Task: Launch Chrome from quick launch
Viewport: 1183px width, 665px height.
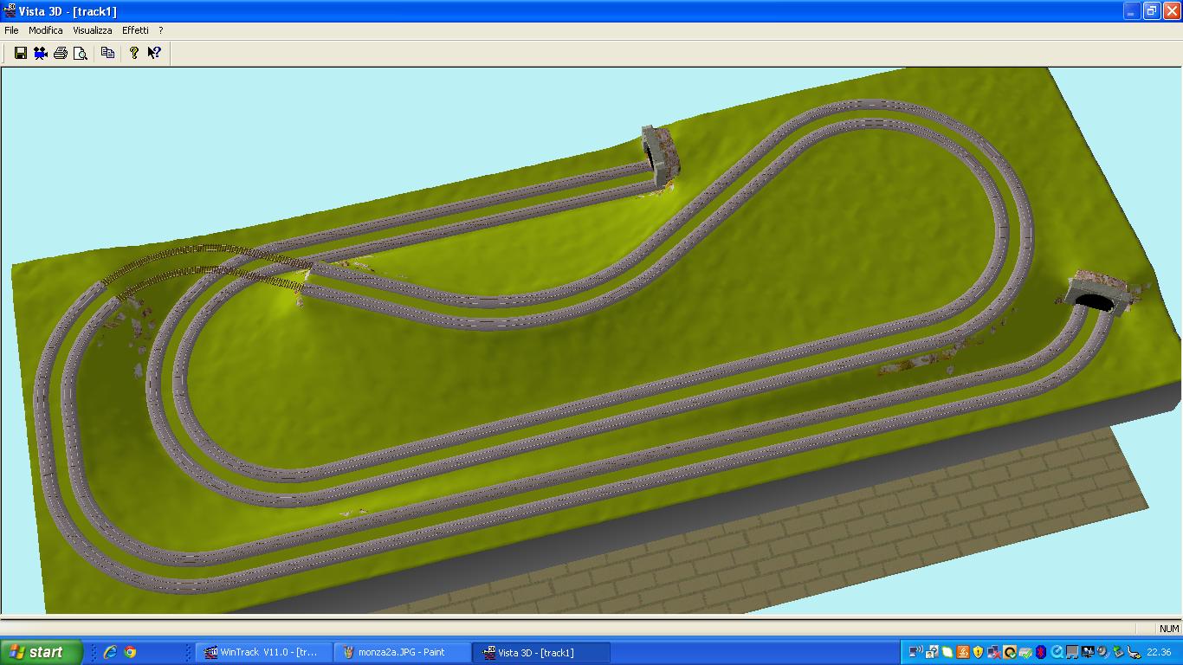Action: tap(130, 652)
